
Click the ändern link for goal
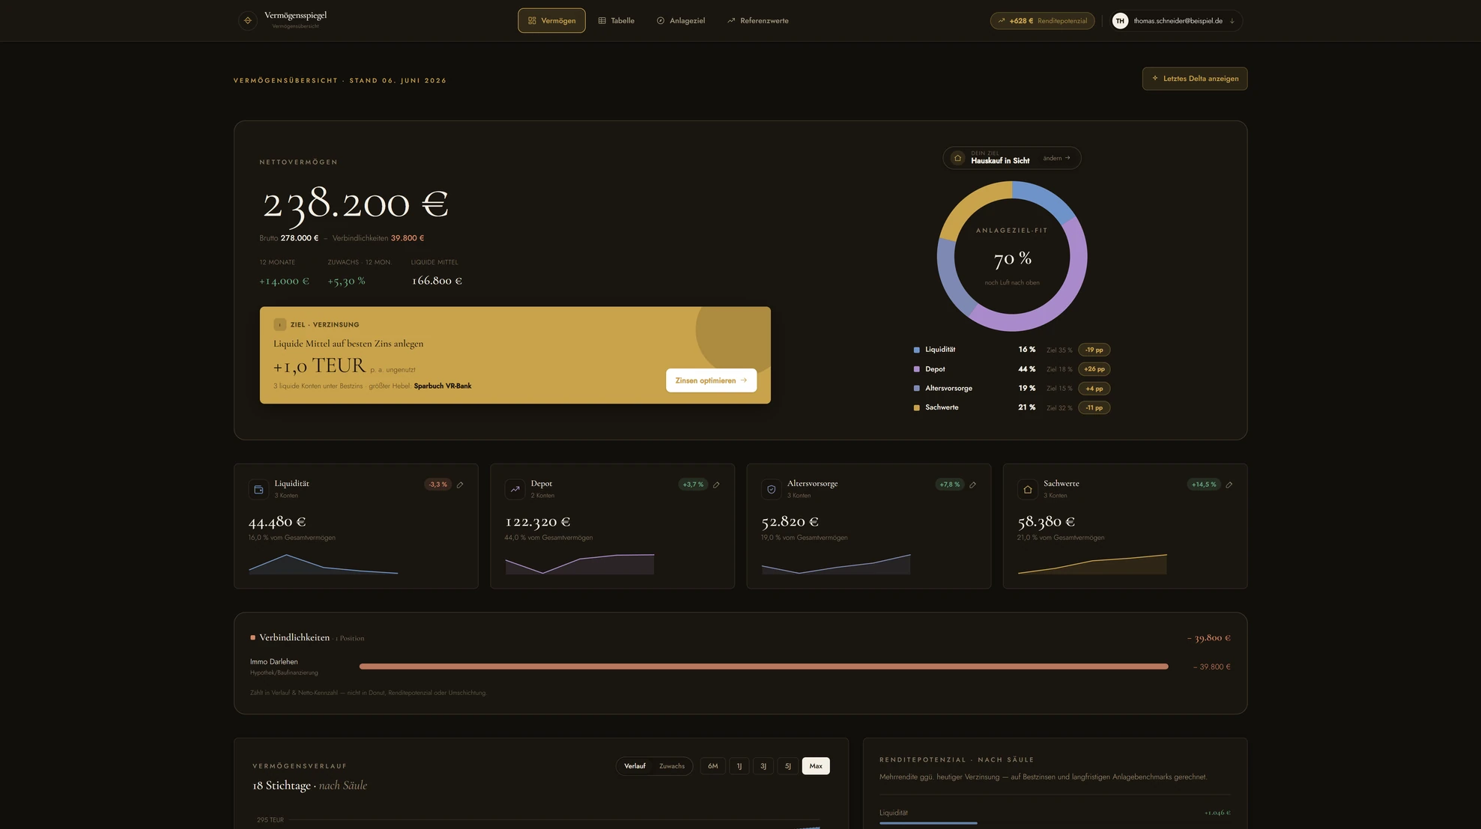pos(1056,158)
